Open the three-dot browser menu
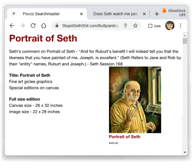The image size is (192, 167). (180, 26)
